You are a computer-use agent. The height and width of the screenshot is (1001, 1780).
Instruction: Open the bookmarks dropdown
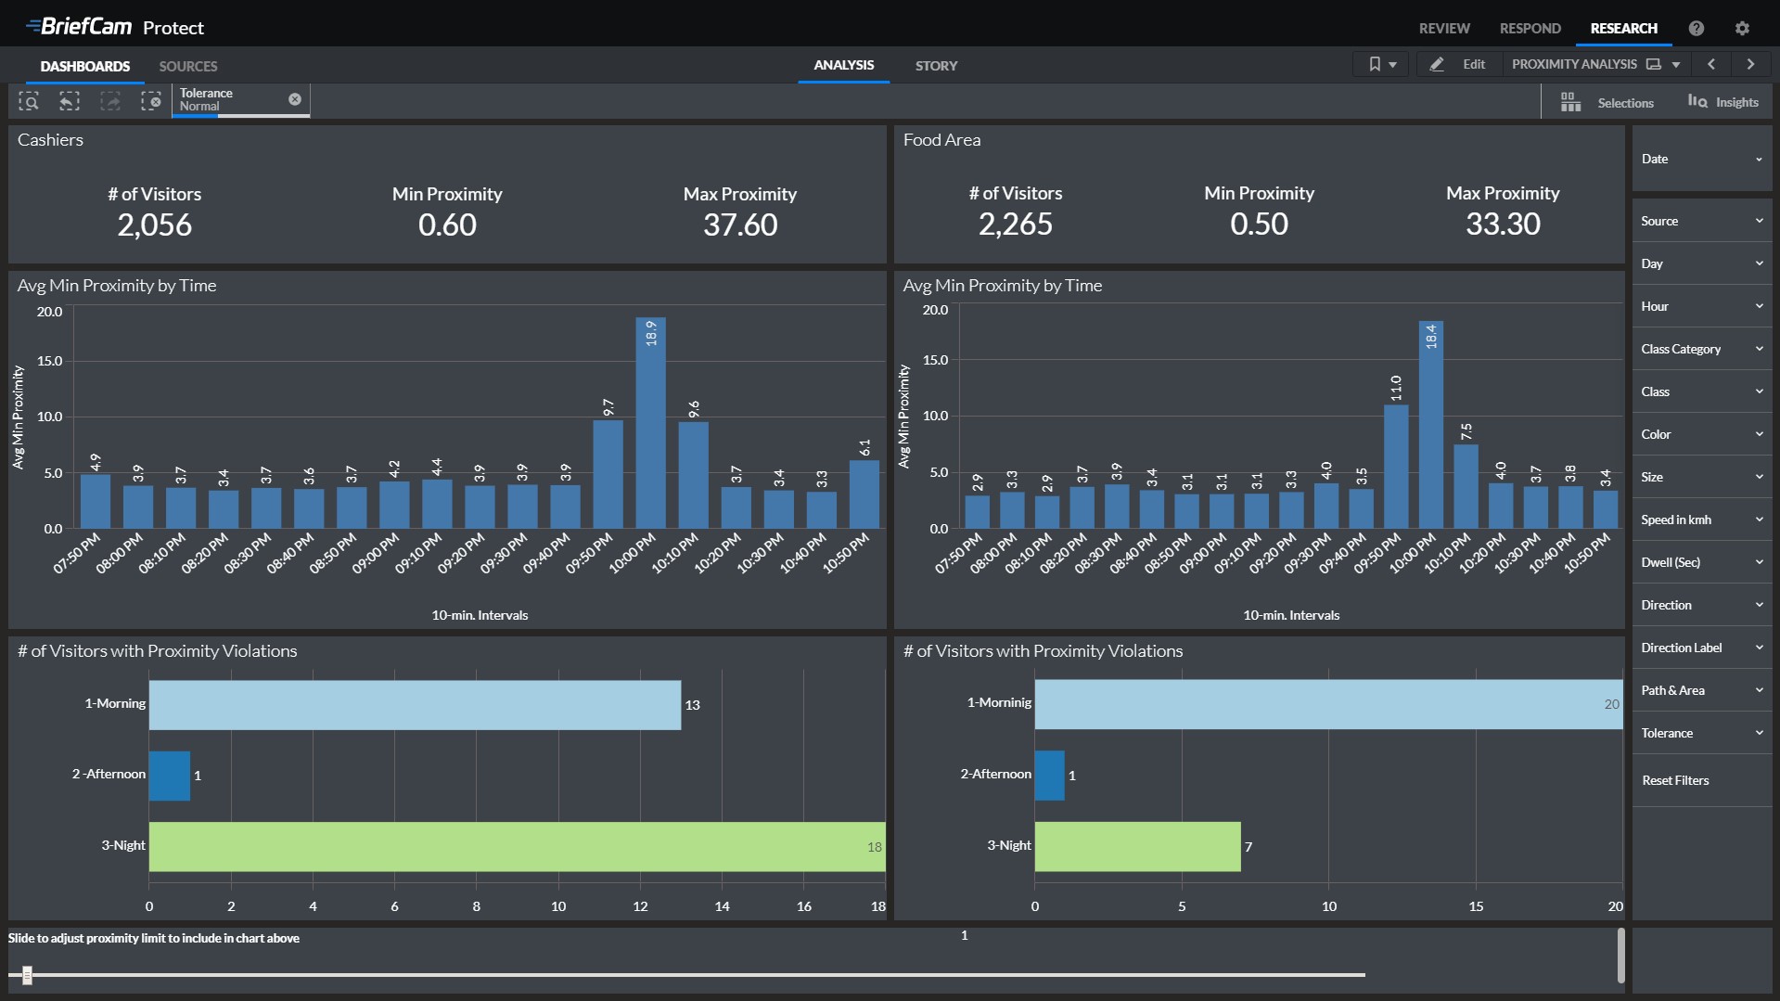pos(1381,64)
